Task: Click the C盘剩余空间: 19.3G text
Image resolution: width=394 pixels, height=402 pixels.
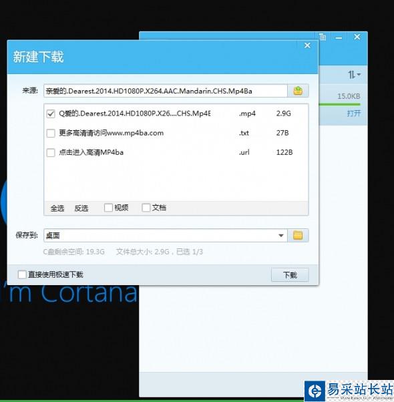Action: [74, 252]
